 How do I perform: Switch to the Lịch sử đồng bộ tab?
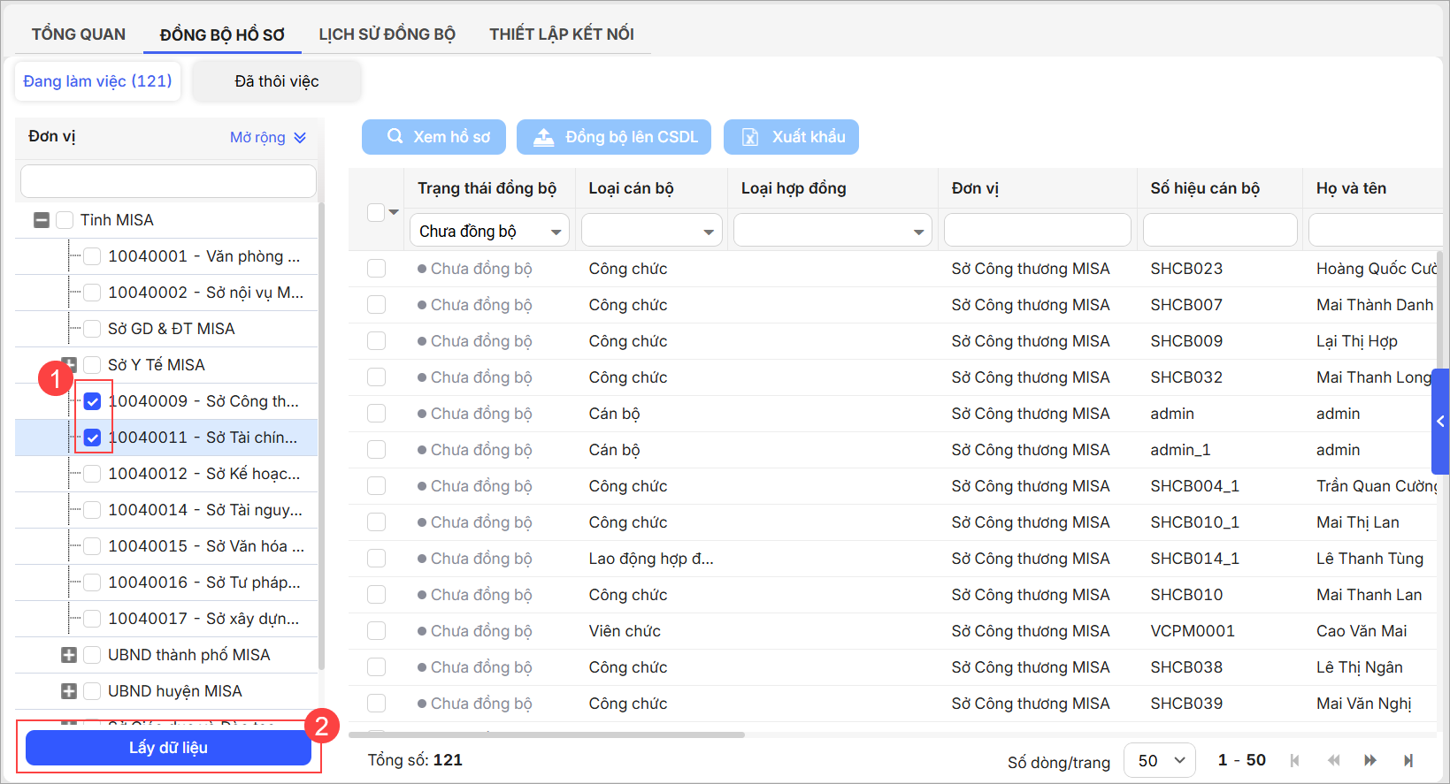[387, 34]
